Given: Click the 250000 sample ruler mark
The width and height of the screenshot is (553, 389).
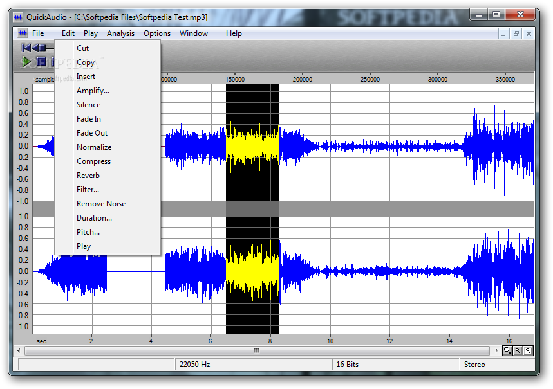Looking at the screenshot, I should click(370, 80).
